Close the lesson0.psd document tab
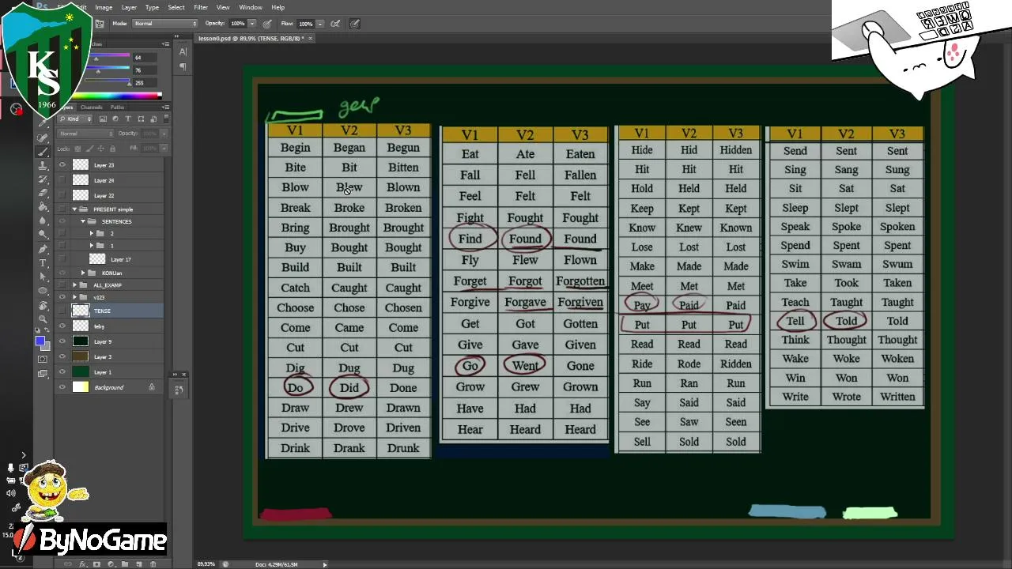The height and width of the screenshot is (569, 1012). [311, 38]
